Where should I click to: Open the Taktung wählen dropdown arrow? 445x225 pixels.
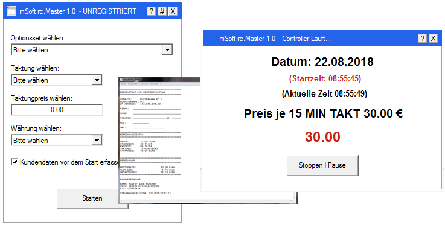tap(97, 80)
